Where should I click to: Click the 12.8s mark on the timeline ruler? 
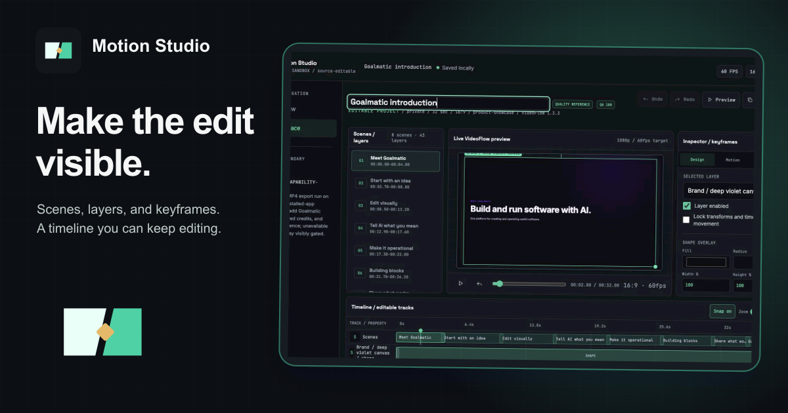[x=535, y=324]
